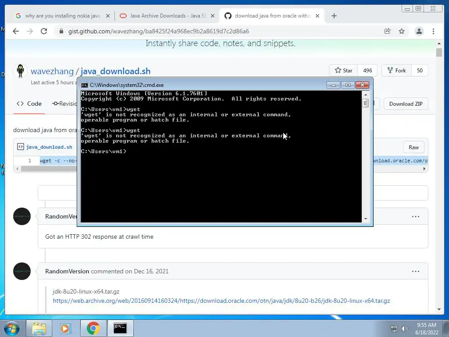Open the Raw file view

tap(413, 147)
